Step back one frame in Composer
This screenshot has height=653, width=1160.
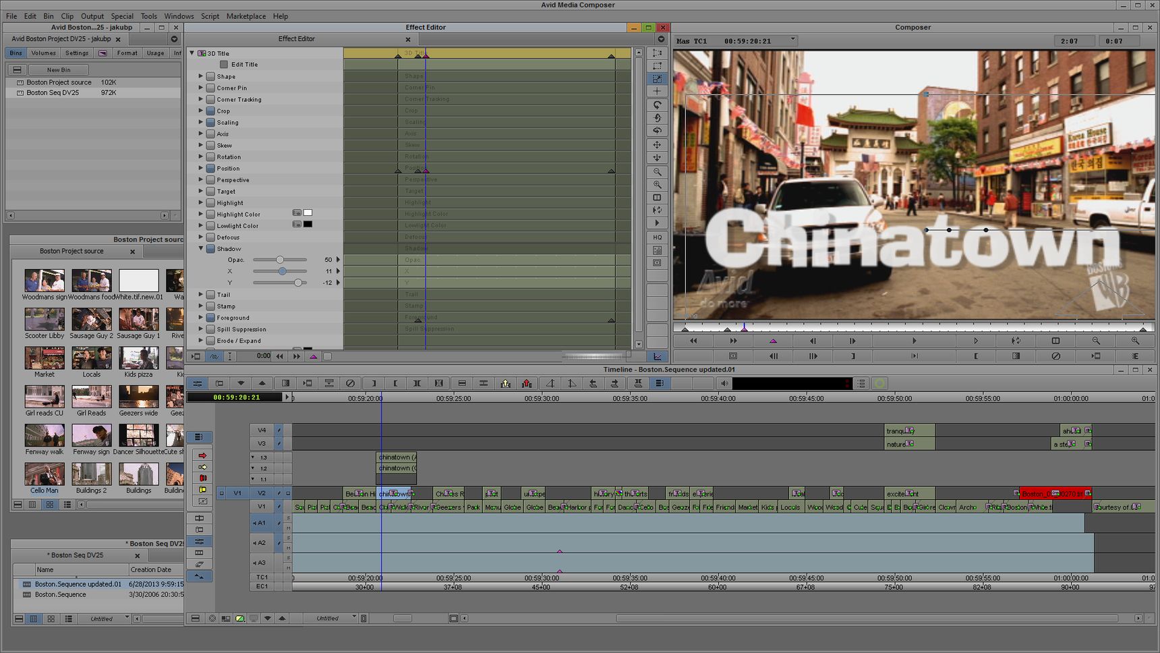[813, 341]
